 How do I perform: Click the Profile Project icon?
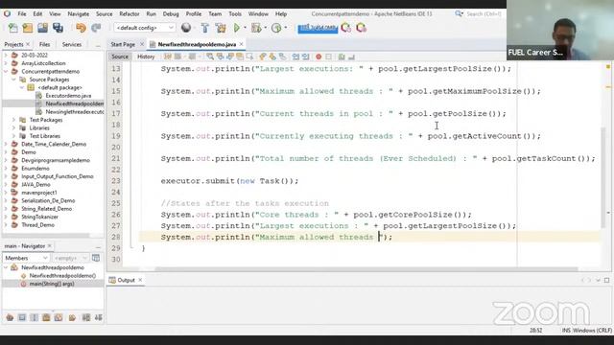276,28
